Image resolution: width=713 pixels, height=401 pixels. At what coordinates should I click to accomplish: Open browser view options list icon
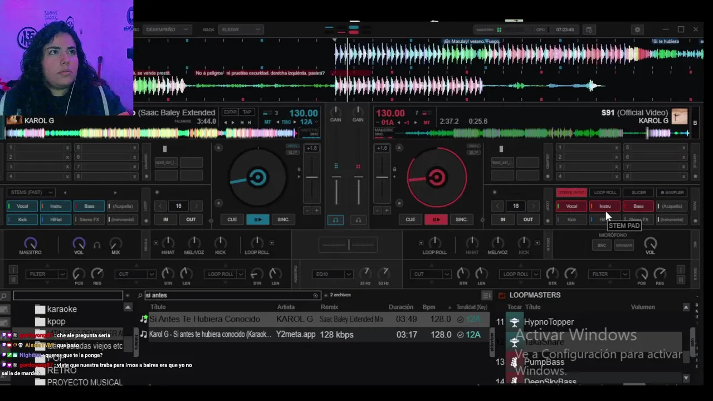point(486,296)
